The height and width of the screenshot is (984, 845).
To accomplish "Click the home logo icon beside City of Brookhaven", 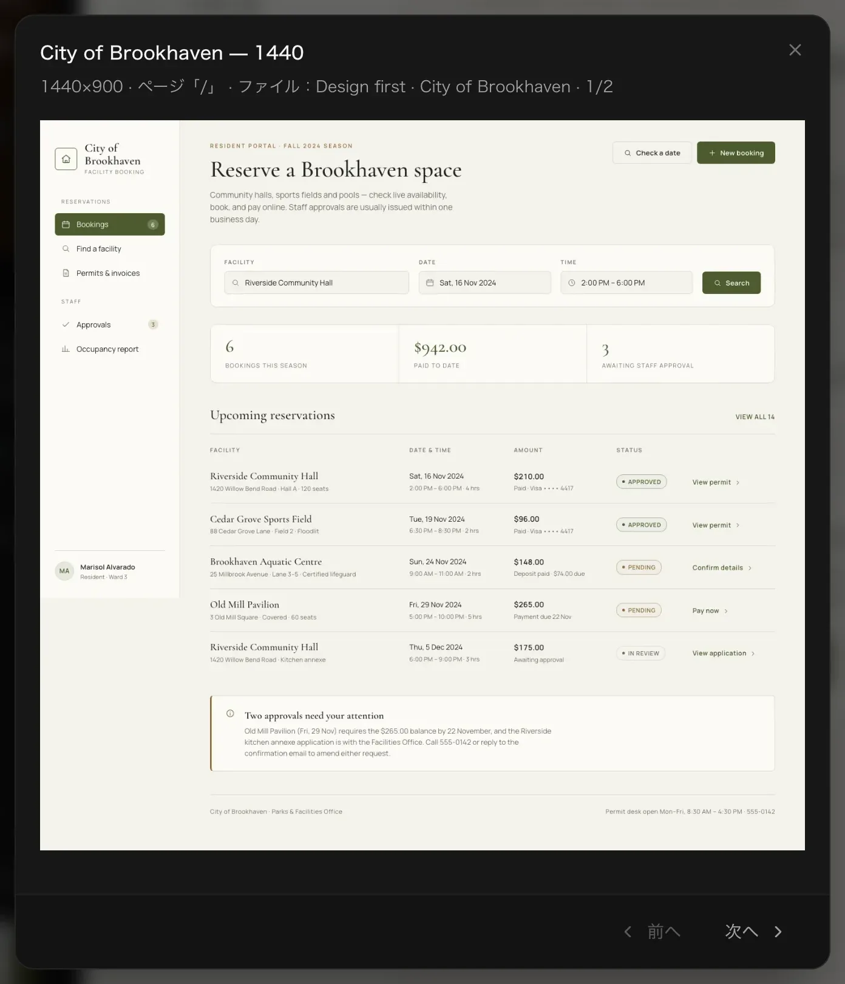I will (66, 159).
